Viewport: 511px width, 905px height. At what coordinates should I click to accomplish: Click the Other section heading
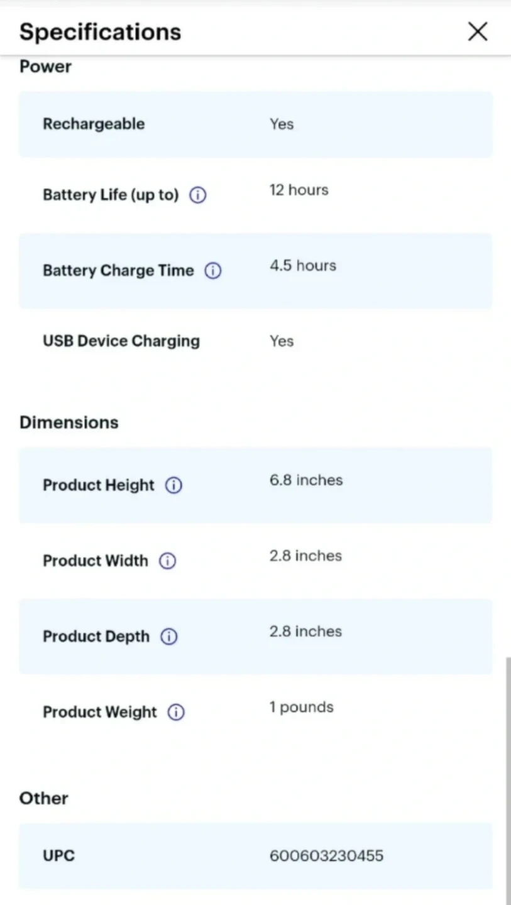coord(44,798)
